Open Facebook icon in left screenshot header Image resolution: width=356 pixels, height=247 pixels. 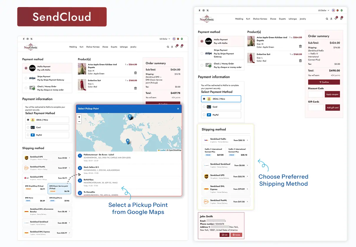point(24,39)
